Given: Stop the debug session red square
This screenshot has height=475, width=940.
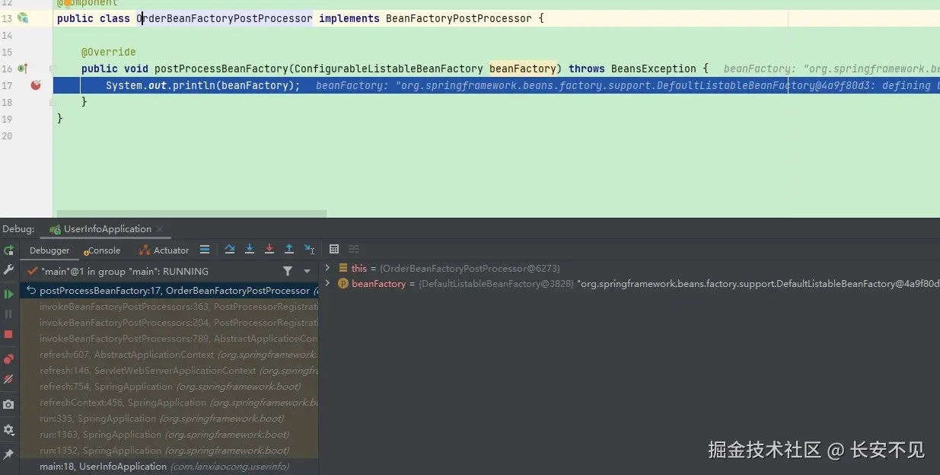Looking at the screenshot, I should pos(8,334).
